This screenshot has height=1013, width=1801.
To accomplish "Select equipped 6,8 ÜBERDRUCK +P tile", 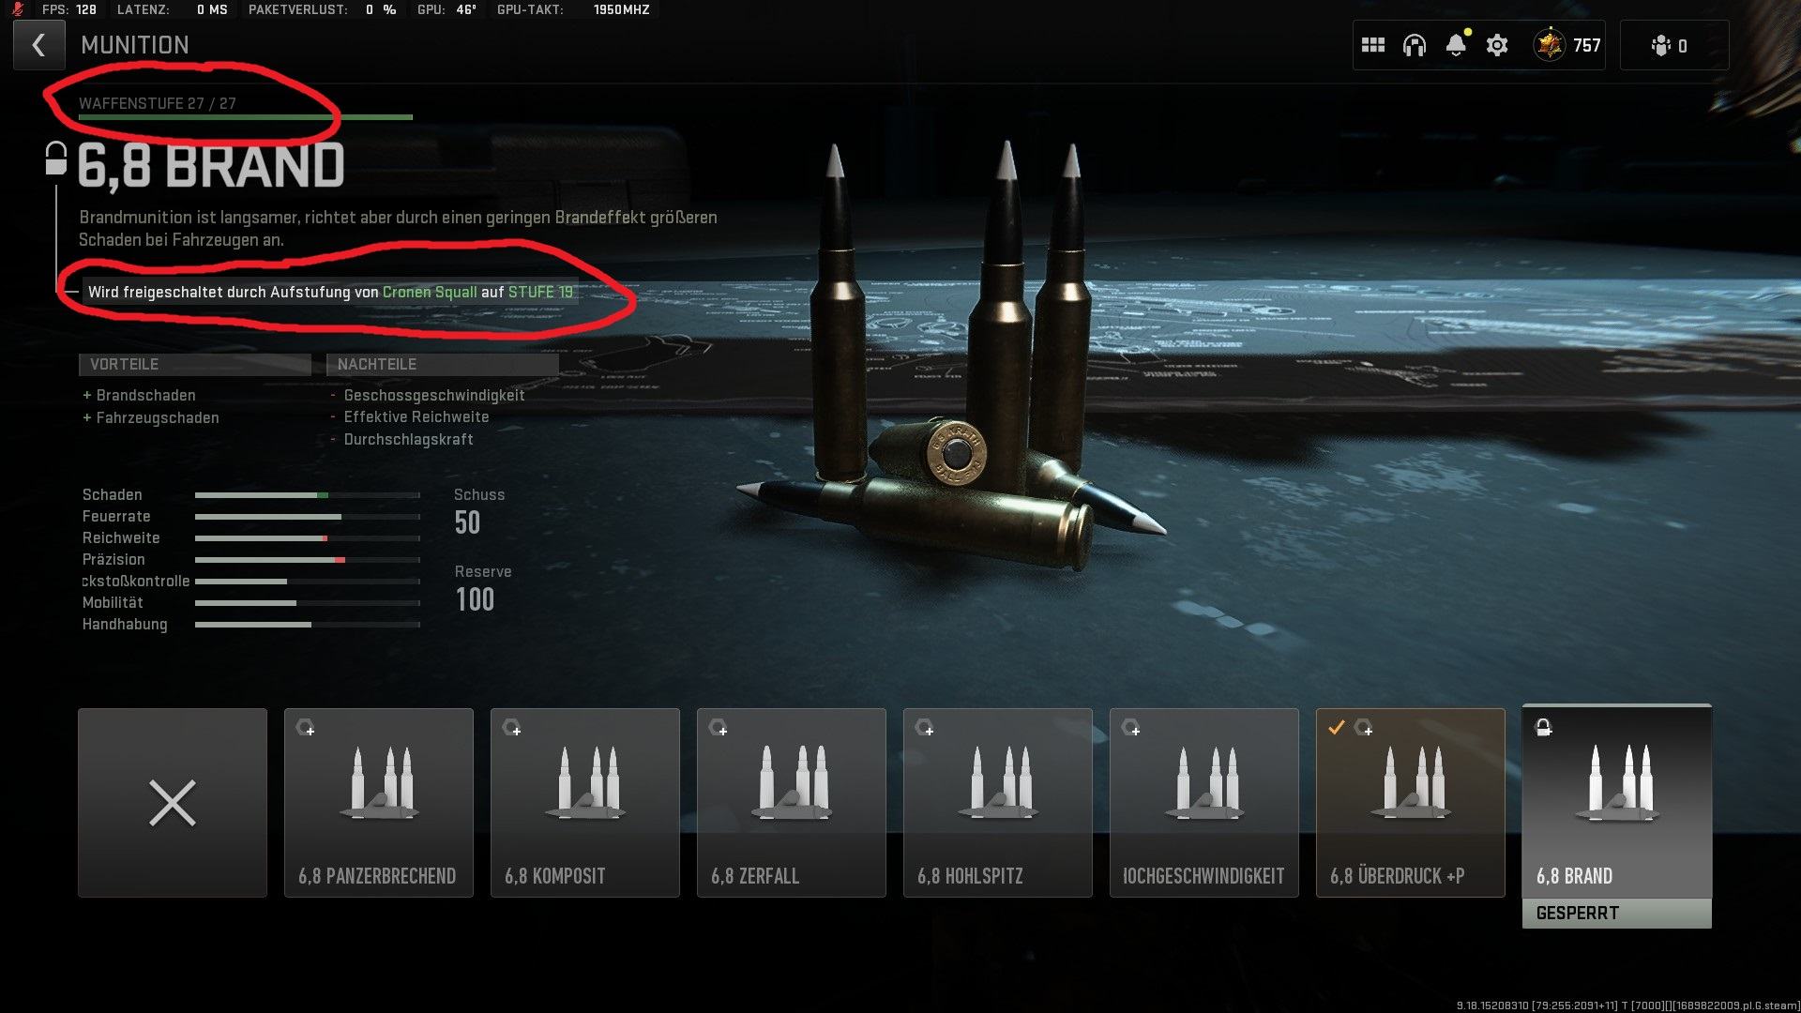I will pos(1411,803).
